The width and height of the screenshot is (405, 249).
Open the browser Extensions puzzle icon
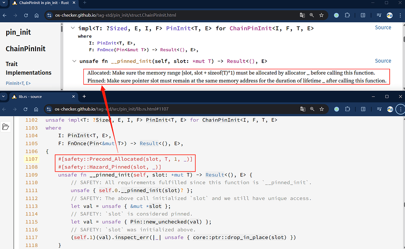pyautogui.click(x=347, y=15)
